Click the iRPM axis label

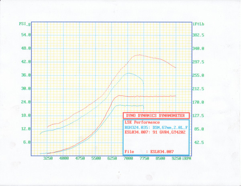pos(187,158)
